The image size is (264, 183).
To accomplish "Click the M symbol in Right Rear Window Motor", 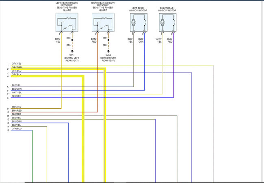I will coord(162,22).
